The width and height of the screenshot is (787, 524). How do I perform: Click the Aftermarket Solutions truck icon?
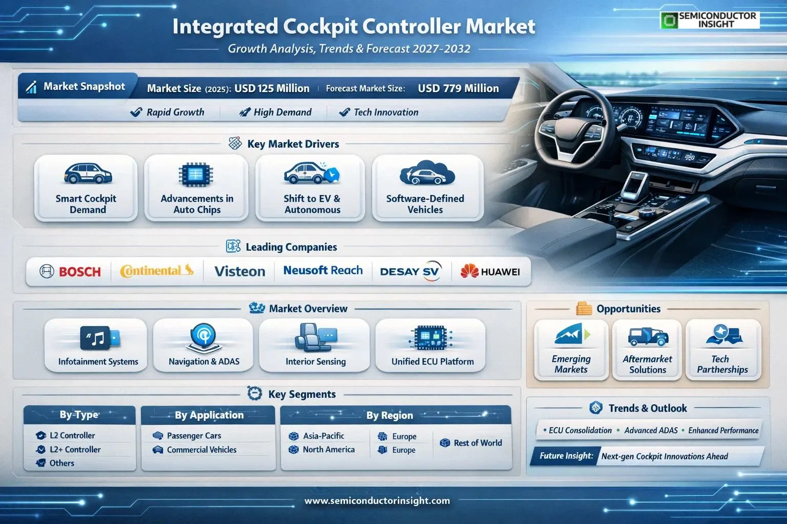click(x=648, y=337)
